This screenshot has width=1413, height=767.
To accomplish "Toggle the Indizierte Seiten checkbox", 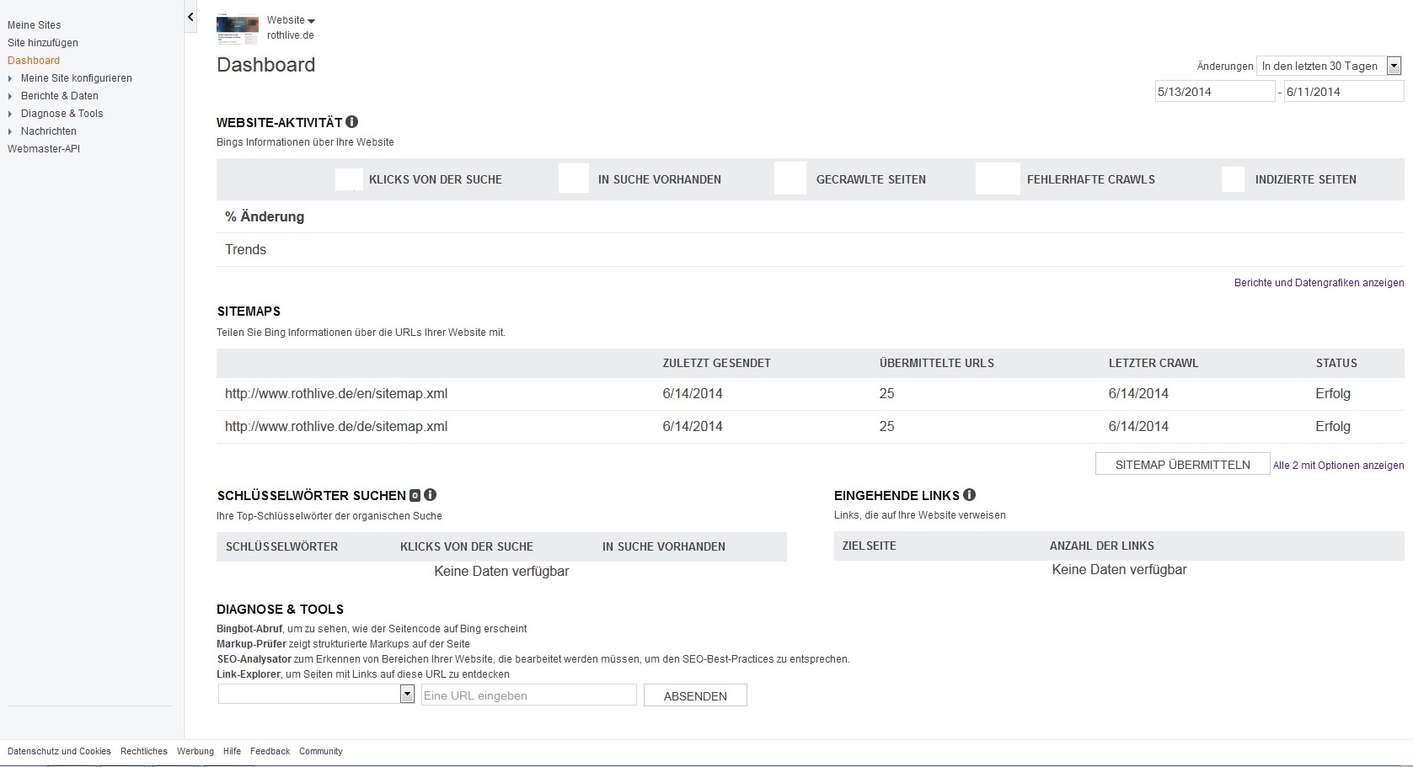I will coord(1233,179).
